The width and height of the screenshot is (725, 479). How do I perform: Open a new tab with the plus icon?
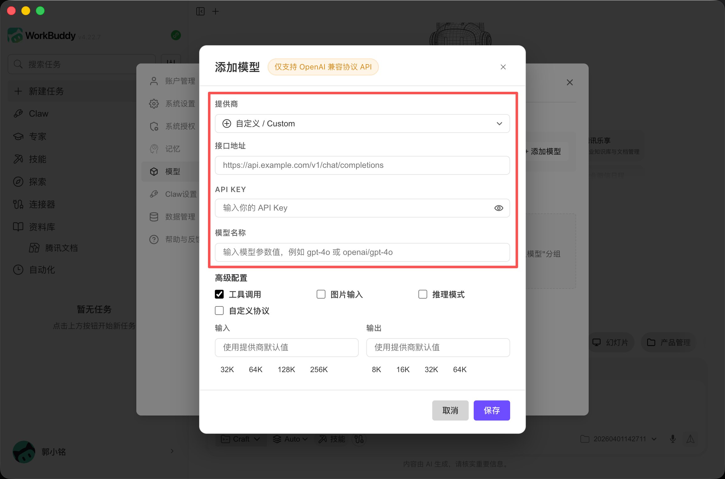point(215,11)
